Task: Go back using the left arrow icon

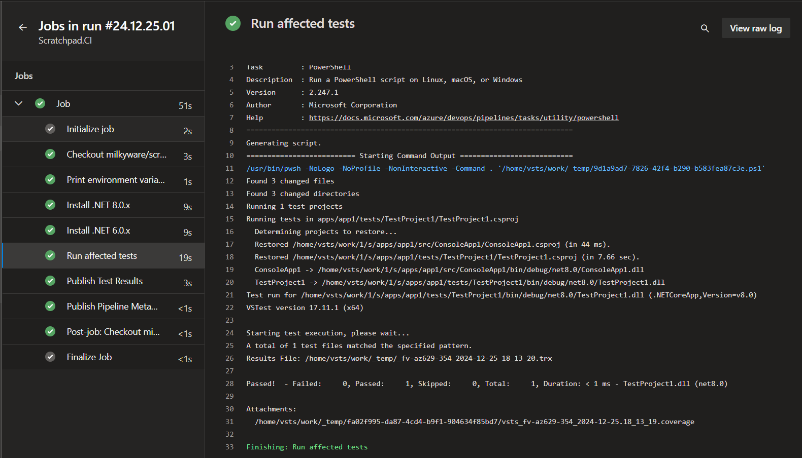Action: pos(22,27)
